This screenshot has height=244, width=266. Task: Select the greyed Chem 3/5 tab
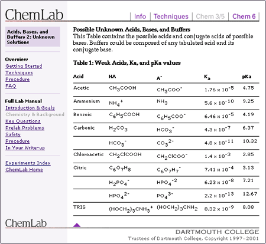(210, 17)
